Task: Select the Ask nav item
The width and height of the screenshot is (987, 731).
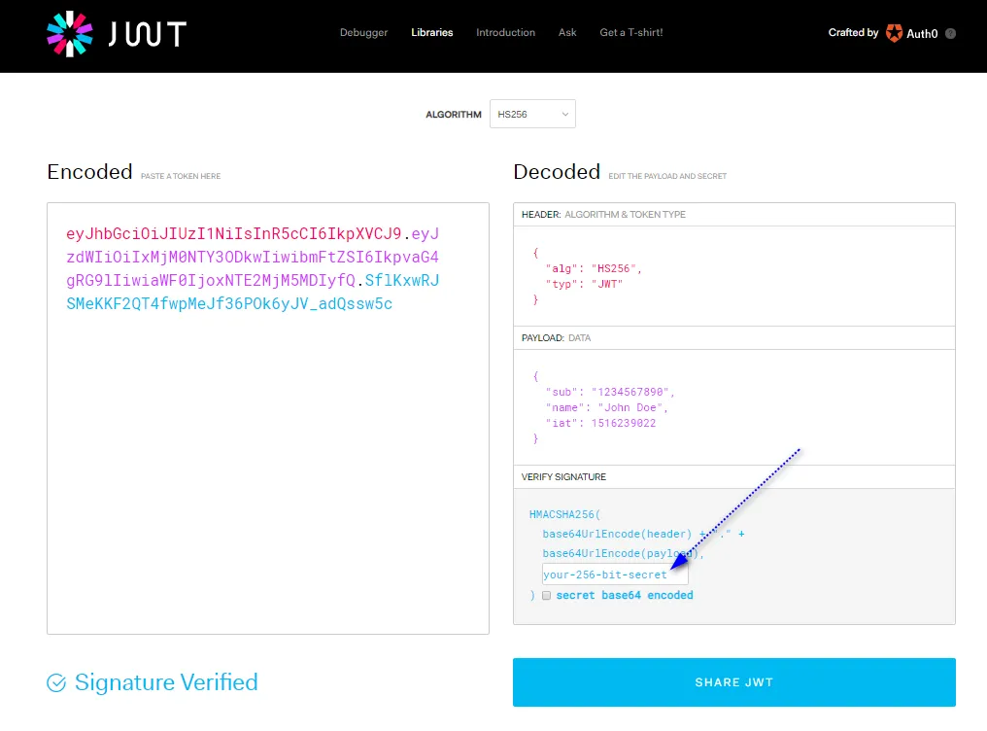Action: (x=567, y=33)
